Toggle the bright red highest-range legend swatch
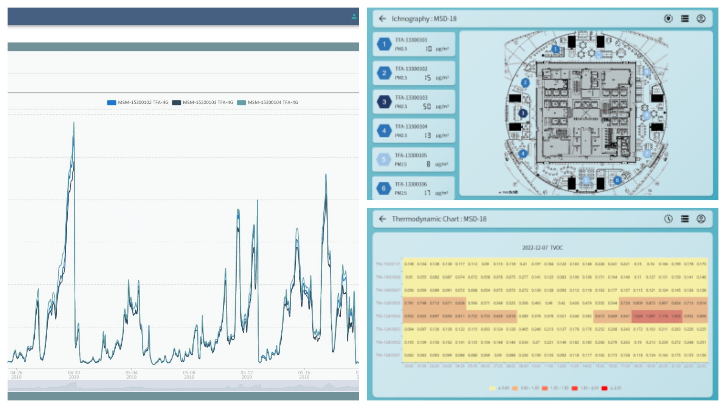Image resolution: width=726 pixels, height=408 pixels. tap(604, 388)
